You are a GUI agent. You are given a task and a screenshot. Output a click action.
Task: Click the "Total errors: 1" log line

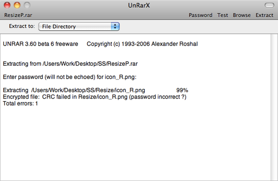[20, 104]
